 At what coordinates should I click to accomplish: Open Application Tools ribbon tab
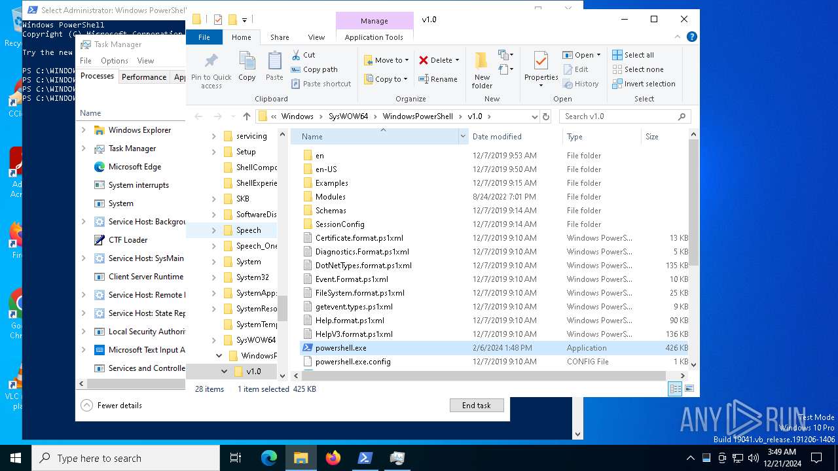[x=374, y=37]
